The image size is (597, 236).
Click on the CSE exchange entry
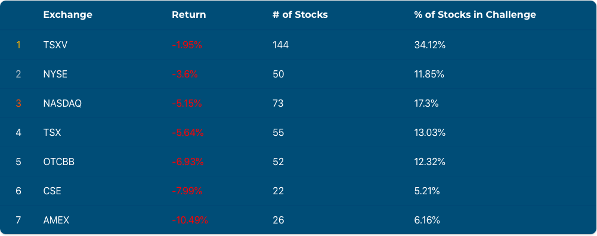(52, 191)
